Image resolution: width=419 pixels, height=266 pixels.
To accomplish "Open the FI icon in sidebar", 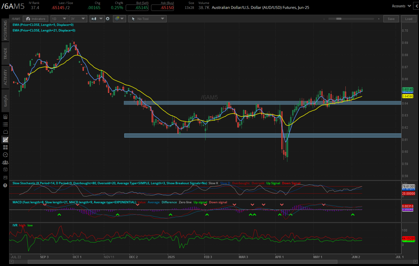I will (5, 178).
